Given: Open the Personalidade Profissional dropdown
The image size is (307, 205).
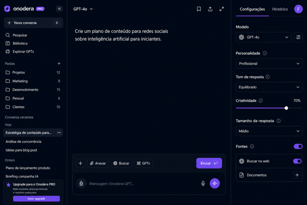Looking at the screenshot, I should pyautogui.click(x=269, y=64).
